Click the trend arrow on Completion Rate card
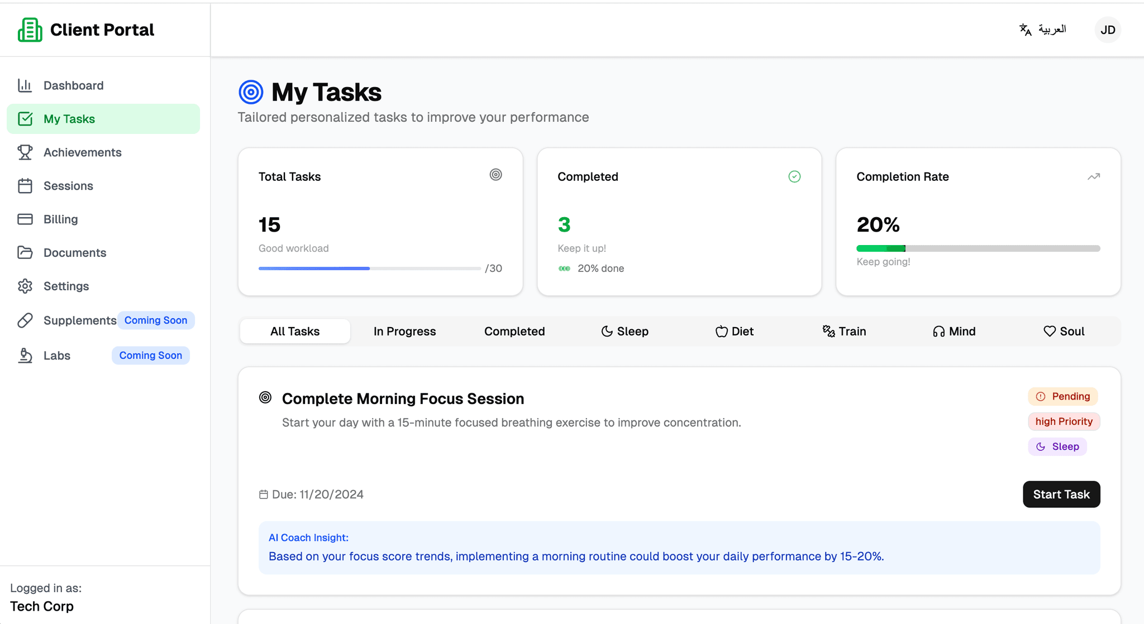Image resolution: width=1144 pixels, height=624 pixels. (1093, 176)
